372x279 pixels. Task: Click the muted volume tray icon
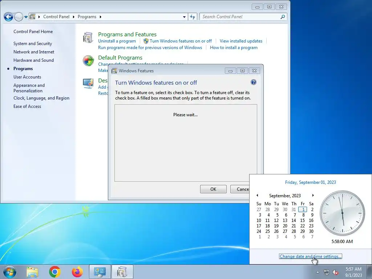[x=335, y=272]
